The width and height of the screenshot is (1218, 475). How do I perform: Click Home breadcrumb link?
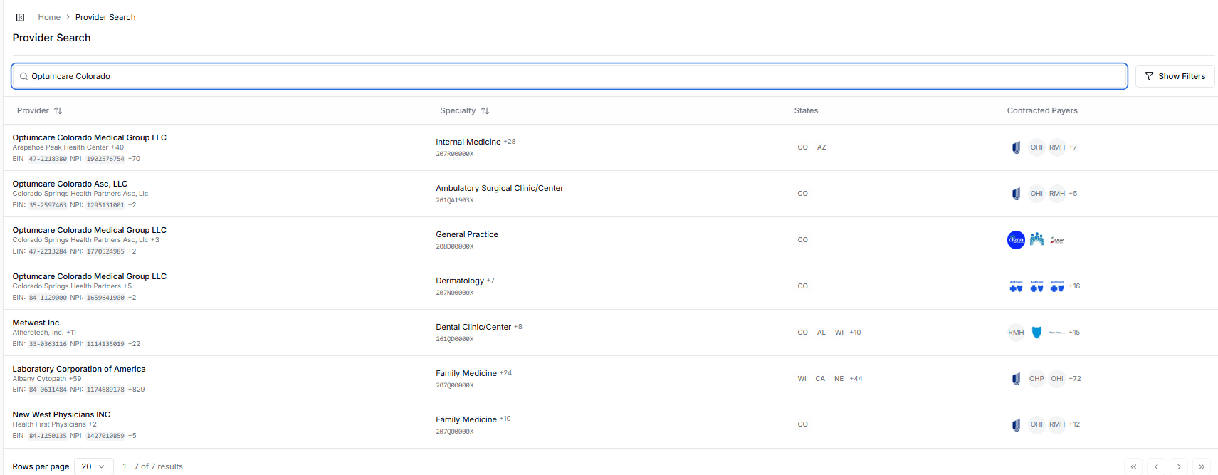click(49, 17)
